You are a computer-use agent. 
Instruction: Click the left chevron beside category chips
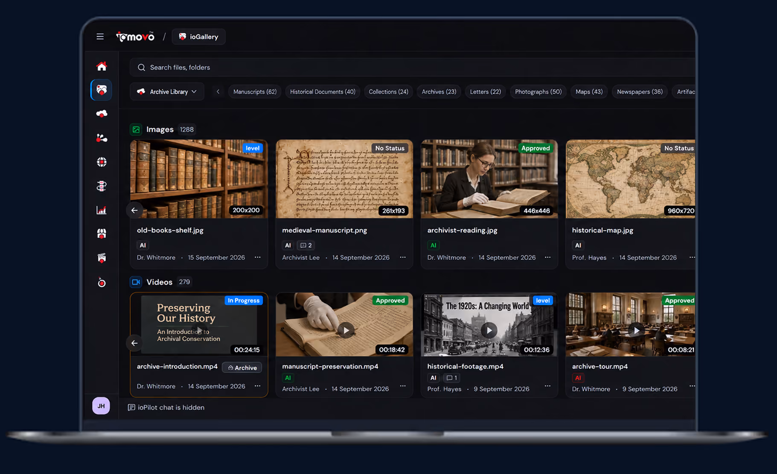click(x=218, y=92)
